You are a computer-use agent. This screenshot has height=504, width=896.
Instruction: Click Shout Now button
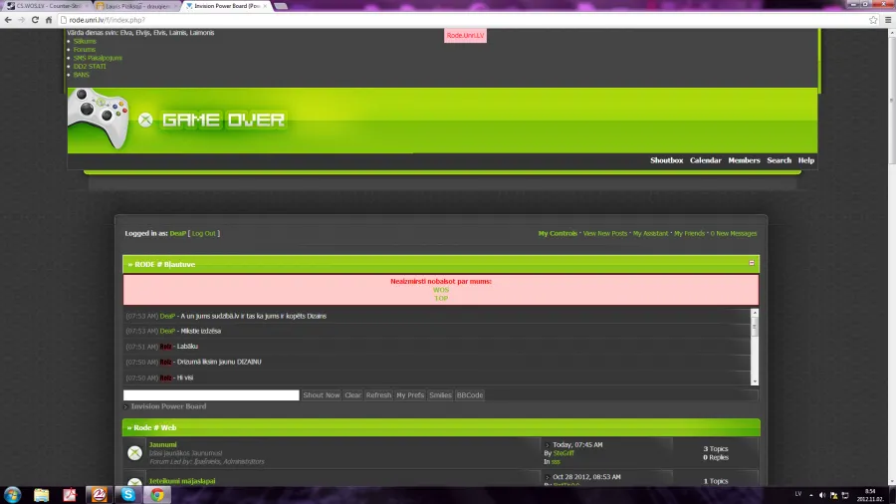(x=322, y=394)
